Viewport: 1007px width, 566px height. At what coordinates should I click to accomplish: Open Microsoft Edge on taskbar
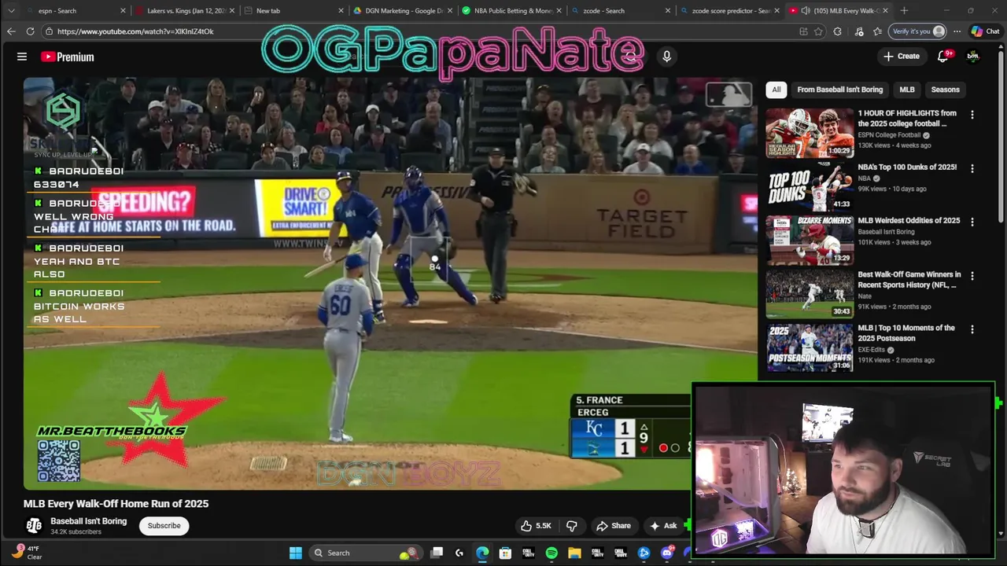pyautogui.click(x=482, y=553)
